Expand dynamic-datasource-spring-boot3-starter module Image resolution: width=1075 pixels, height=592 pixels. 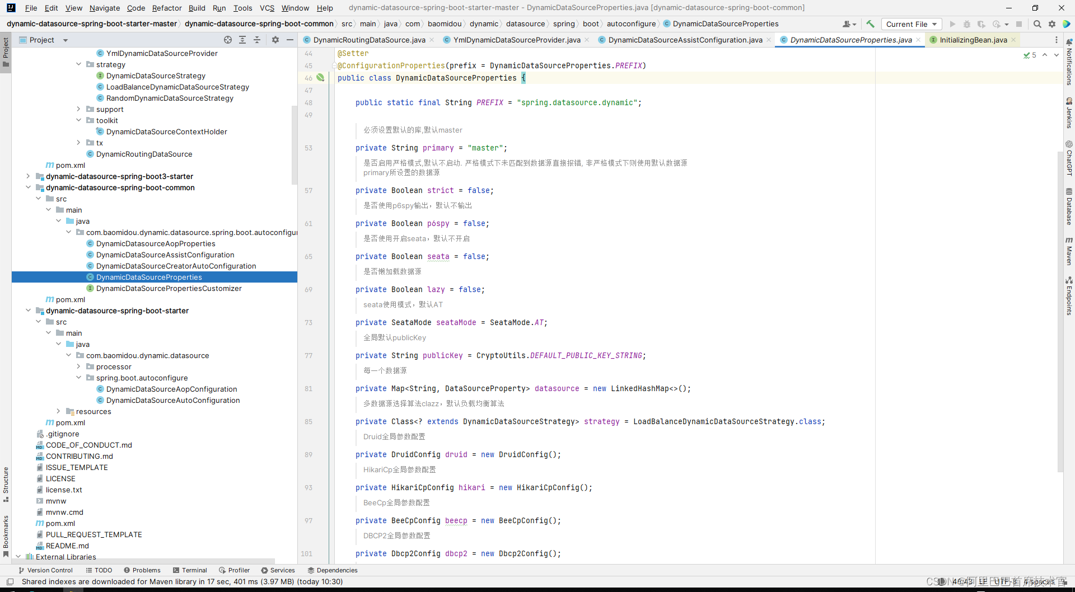28,176
